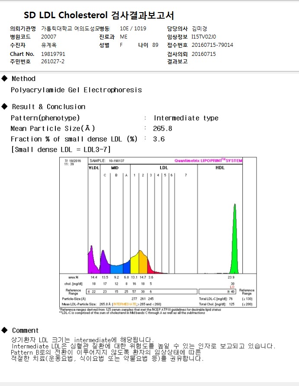Click the 'Method' section heading
Image resolution: width=299 pixels, height=386 pixels.
[24, 79]
